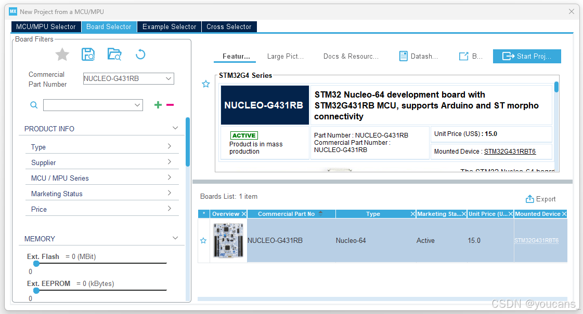Close the Mounted Device column

564,214
